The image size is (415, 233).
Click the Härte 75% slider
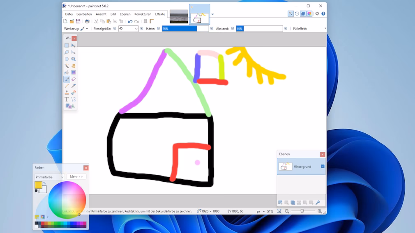[185, 29]
